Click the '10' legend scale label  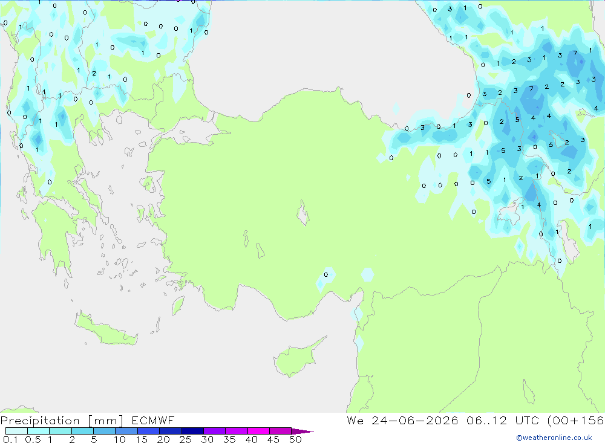pos(120,439)
